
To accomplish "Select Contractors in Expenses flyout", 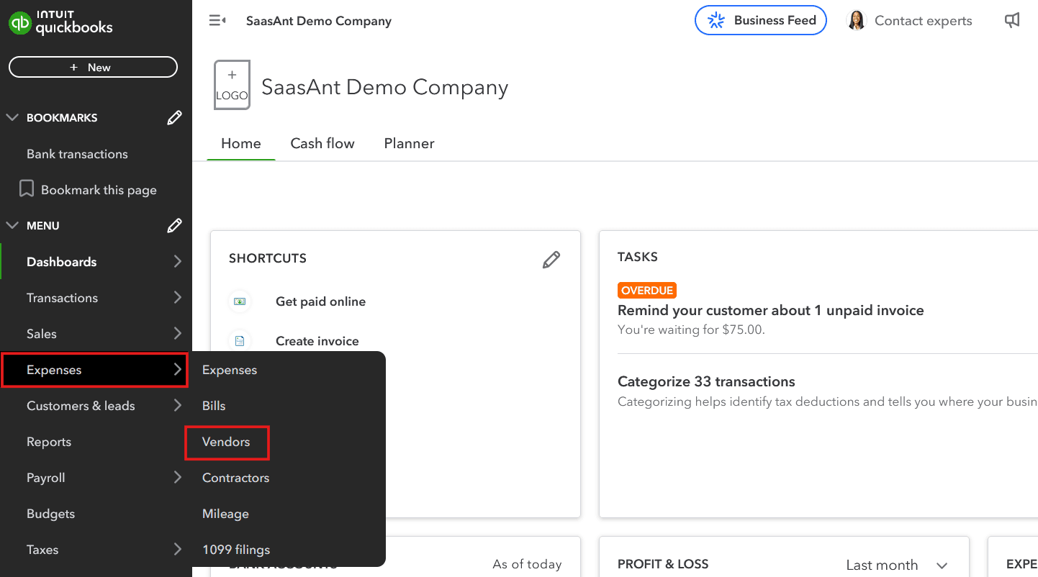I will point(235,478).
